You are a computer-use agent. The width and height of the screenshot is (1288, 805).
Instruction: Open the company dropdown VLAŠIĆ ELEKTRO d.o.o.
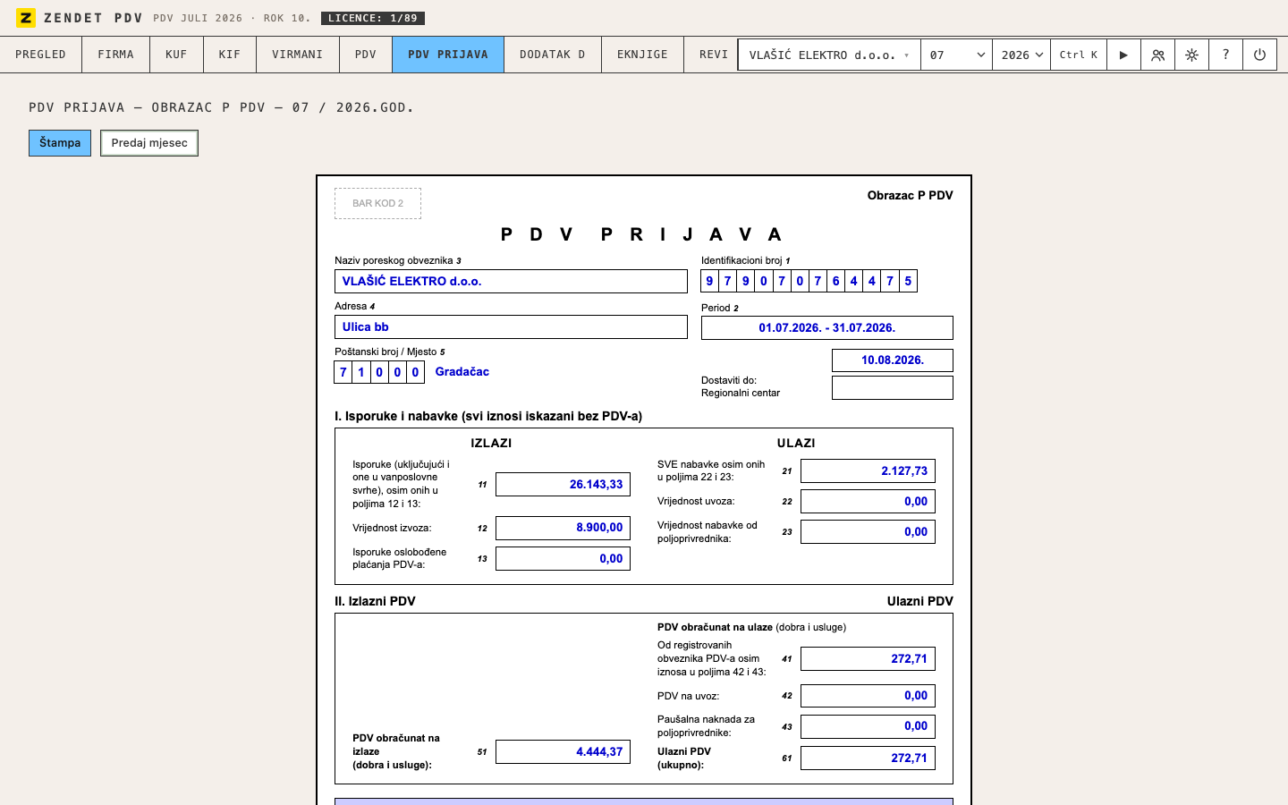tap(829, 55)
